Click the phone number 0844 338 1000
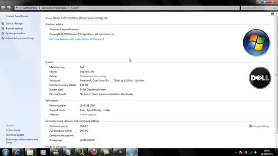This screenshot has width=278, height=156. tap(87, 105)
